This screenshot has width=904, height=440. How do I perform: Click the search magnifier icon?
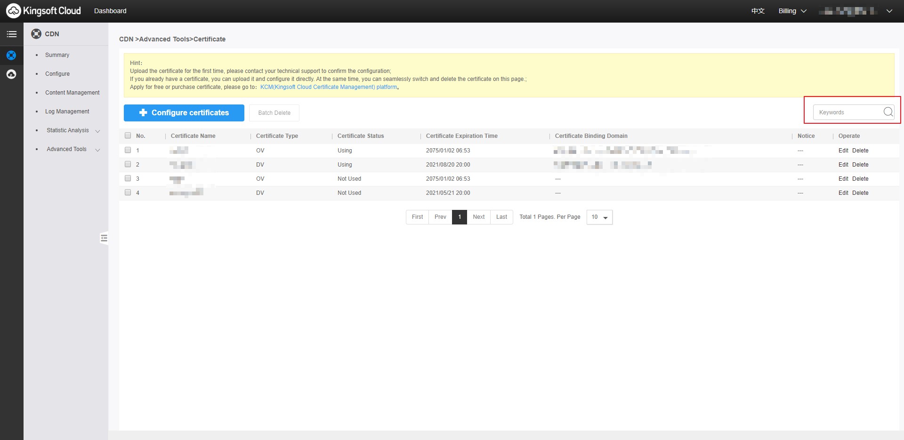coord(888,112)
